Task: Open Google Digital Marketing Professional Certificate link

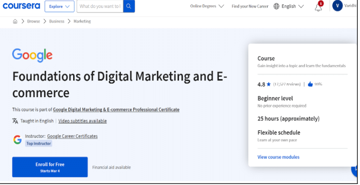Action: pyautogui.click(x=116, y=109)
